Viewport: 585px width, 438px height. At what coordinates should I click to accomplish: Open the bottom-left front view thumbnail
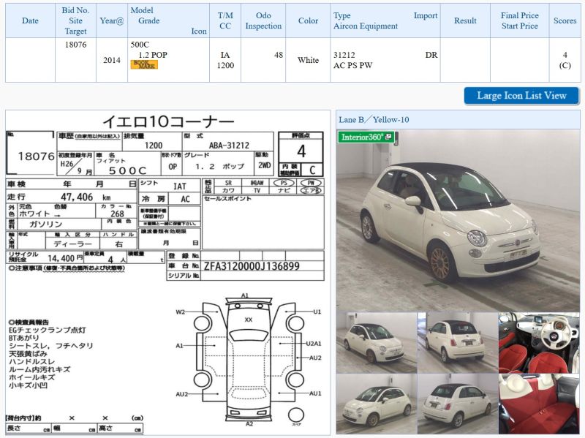(377, 404)
